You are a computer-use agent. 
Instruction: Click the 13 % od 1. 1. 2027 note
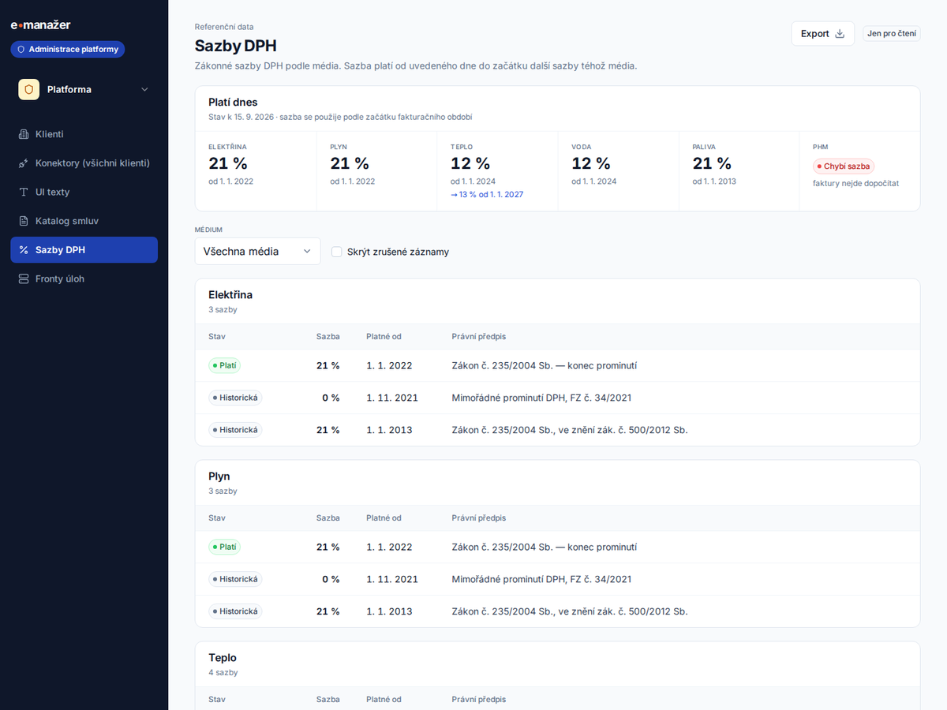(x=487, y=195)
